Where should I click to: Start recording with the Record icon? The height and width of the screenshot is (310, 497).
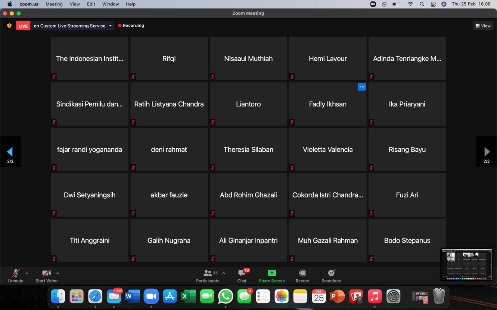(302, 273)
